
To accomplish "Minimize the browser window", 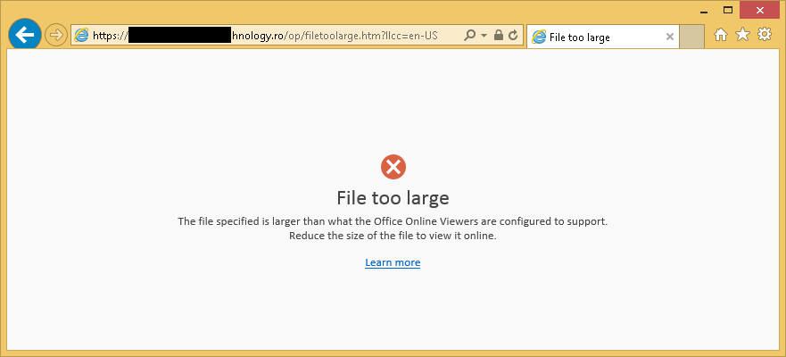I will (704, 11).
